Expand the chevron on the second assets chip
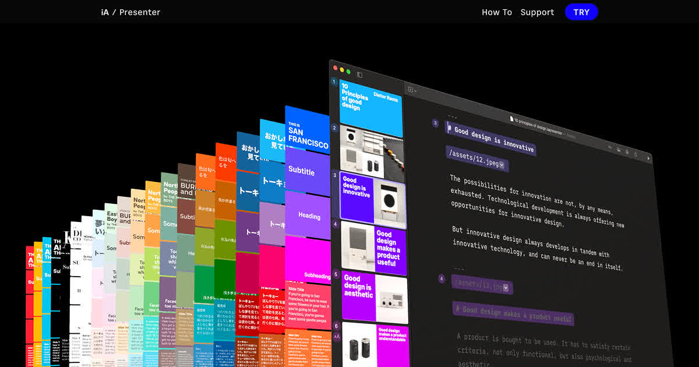Viewport: 699px width, 367px height. pos(506,287)
